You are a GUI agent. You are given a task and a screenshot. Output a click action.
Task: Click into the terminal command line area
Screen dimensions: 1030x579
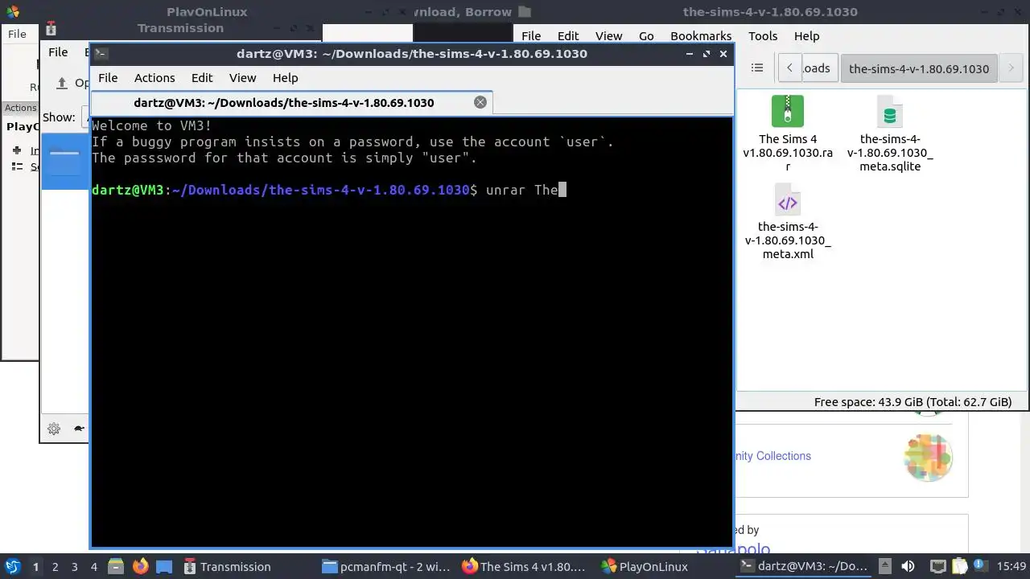tap(411, 331)
